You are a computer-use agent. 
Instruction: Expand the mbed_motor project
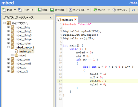coord(8,43)
